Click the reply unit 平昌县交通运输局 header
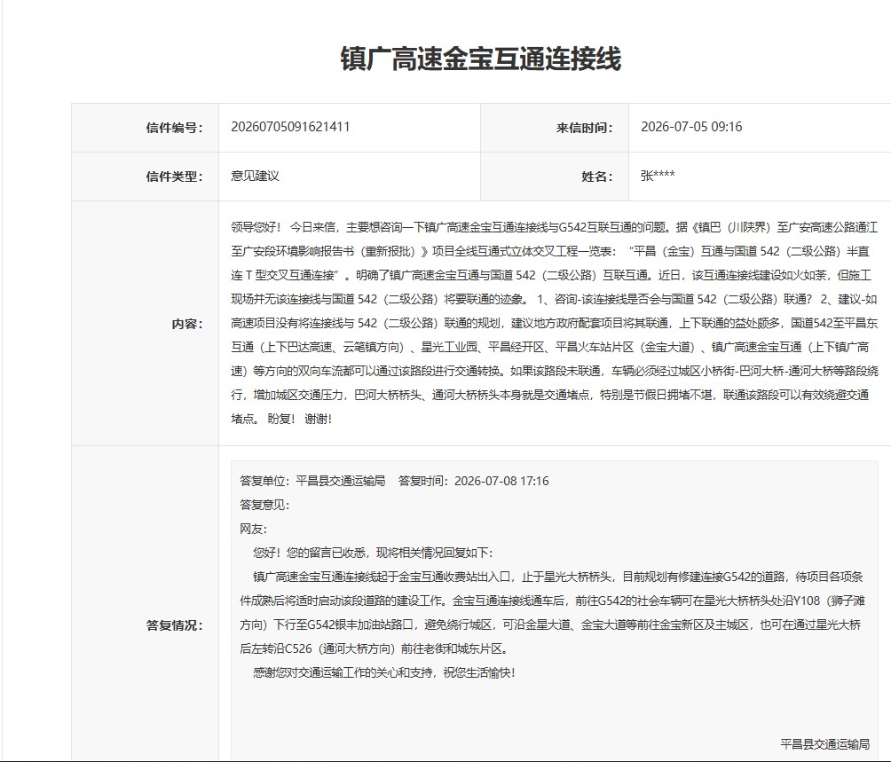Screen dimensions: 891x762 pos(312,481)
